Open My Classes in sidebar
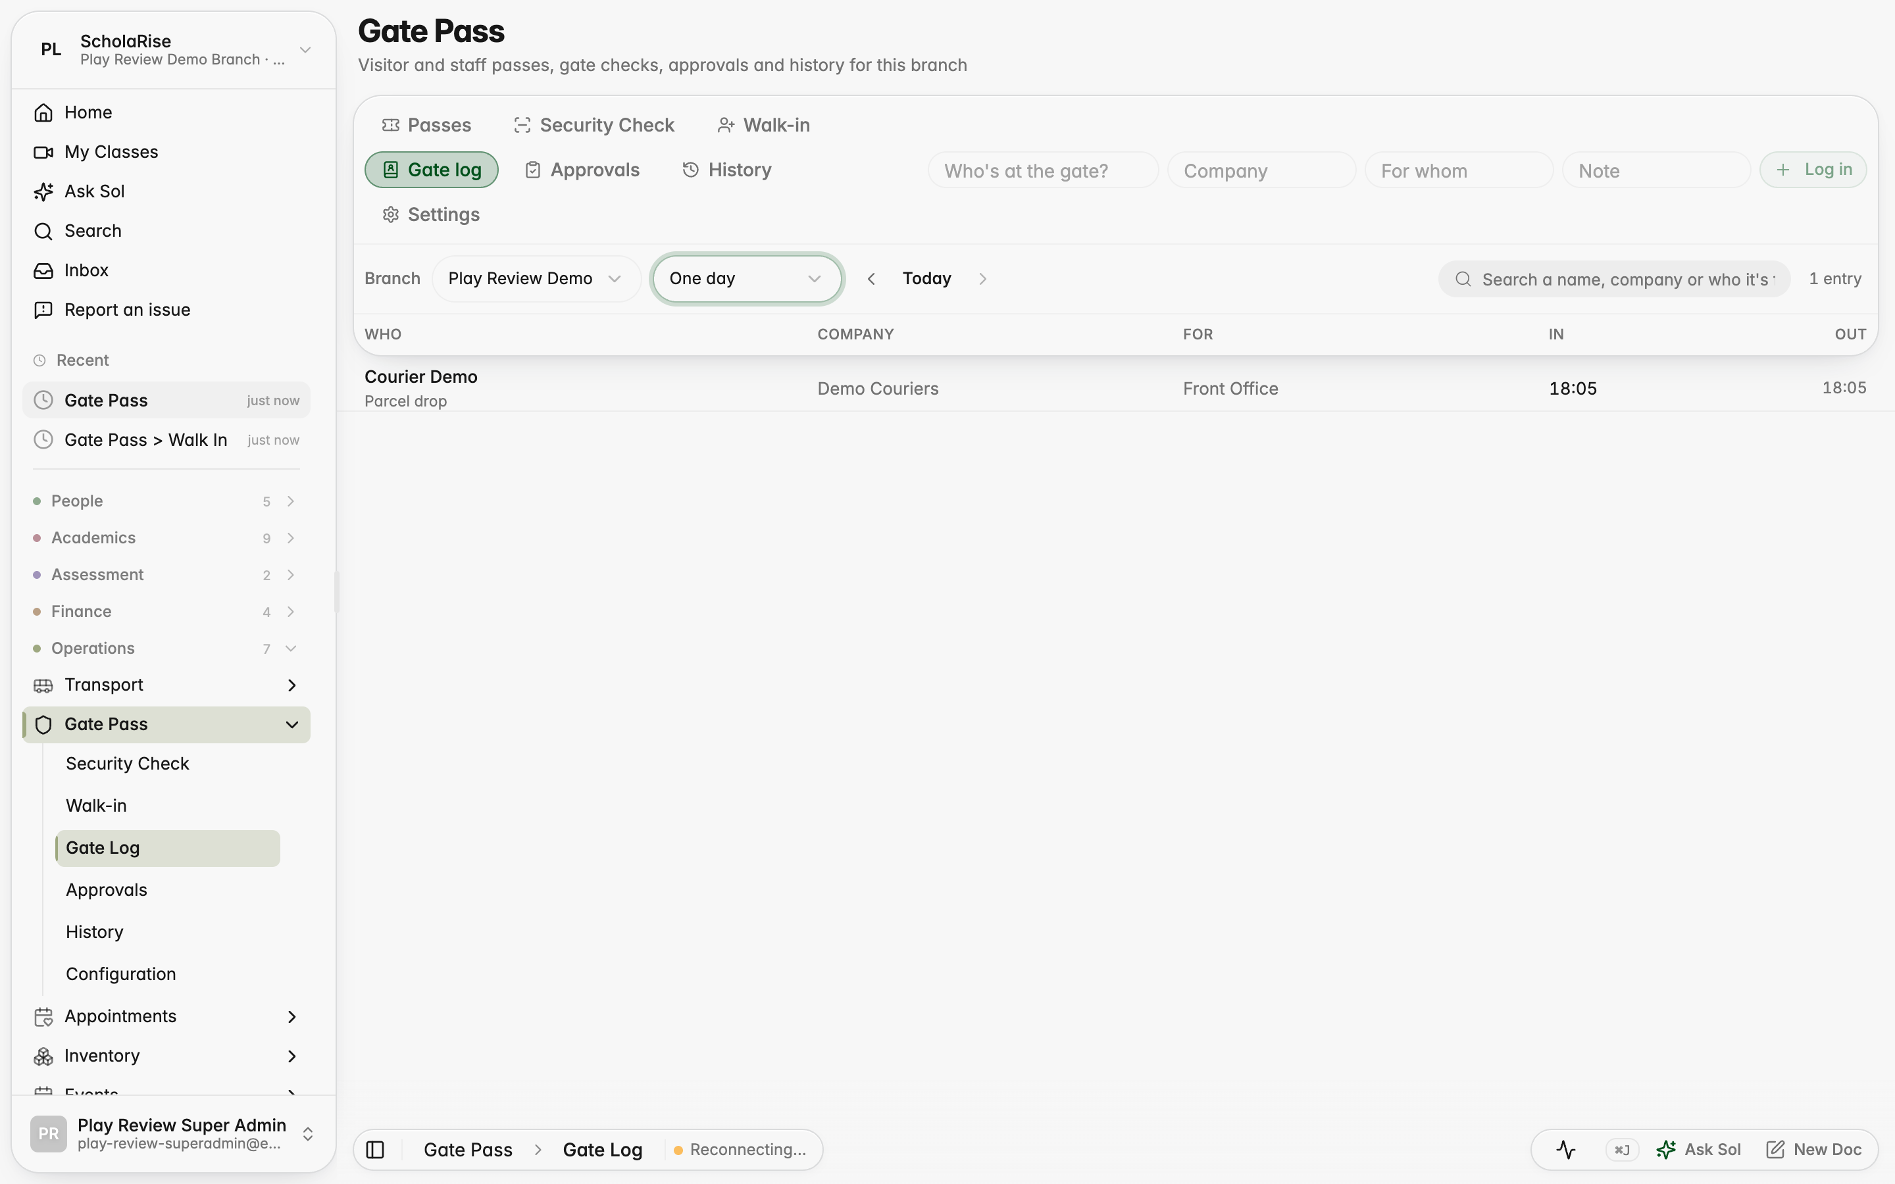The width and height of the screenshot is (1895, 1184). (166, 152)
